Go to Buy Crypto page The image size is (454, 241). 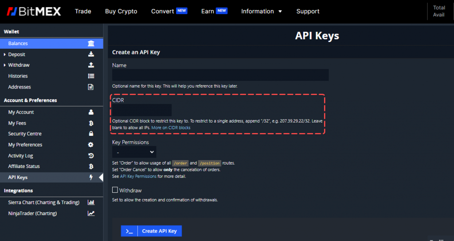121,11
